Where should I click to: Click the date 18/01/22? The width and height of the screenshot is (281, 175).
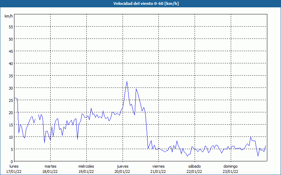coord(50,171)
